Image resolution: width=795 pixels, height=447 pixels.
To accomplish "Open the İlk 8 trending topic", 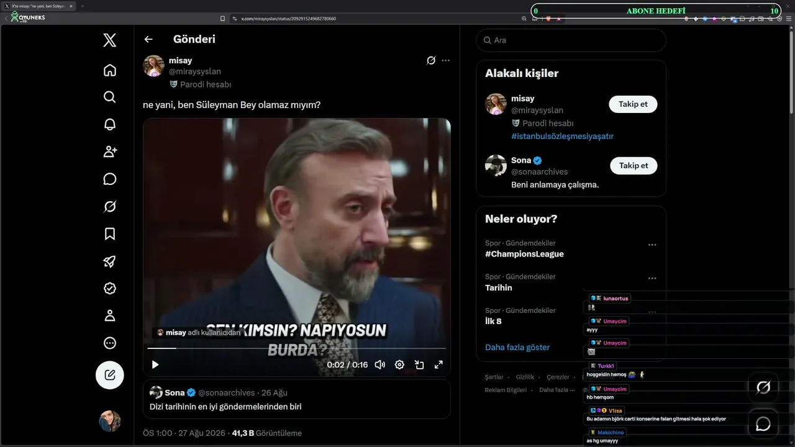I will (493, 321).
